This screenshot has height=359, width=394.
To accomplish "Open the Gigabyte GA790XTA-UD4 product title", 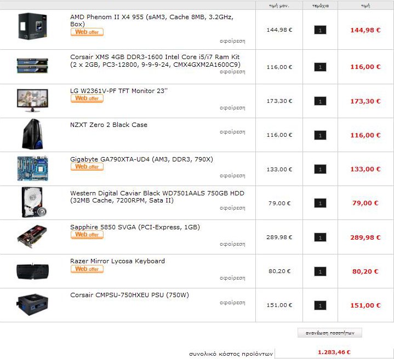I will click(141, 159).
